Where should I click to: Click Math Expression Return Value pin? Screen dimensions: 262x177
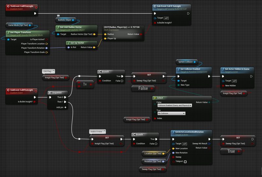141,34
